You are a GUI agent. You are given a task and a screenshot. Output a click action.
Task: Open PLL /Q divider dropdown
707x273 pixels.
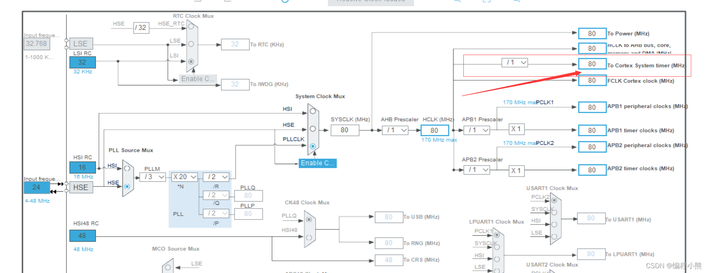coord(216,195)
